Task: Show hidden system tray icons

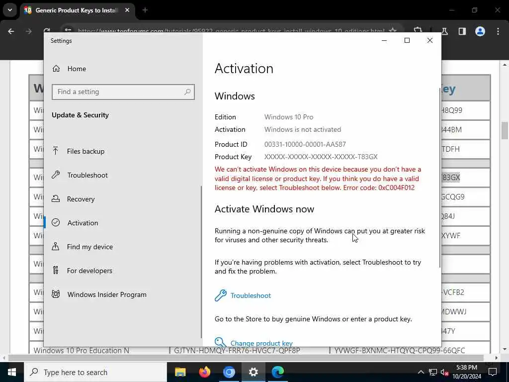Action: point(421,372)
